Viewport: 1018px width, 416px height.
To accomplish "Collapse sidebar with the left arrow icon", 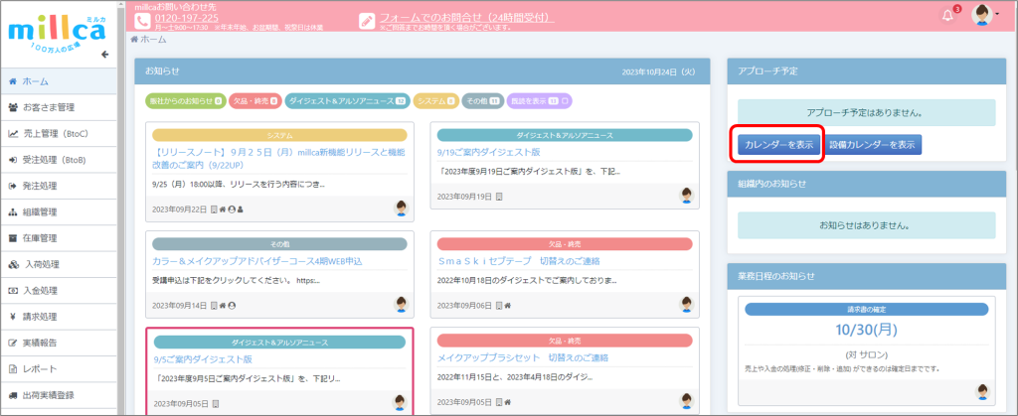I will coord(105,55).
